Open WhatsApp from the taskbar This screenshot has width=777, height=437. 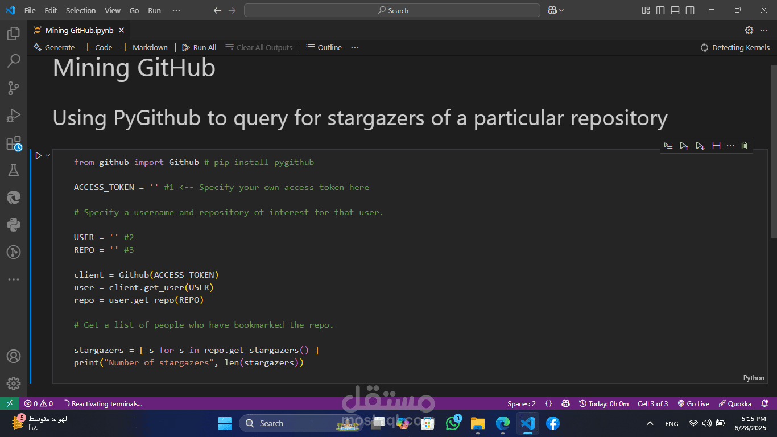click(453, 423)
